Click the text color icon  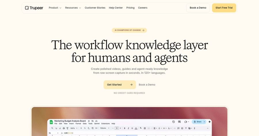coord(136,128)
